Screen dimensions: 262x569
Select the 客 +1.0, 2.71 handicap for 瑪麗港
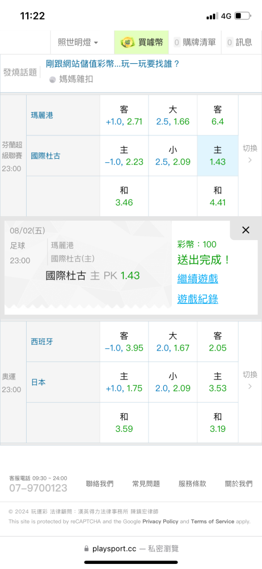point(124,116)
